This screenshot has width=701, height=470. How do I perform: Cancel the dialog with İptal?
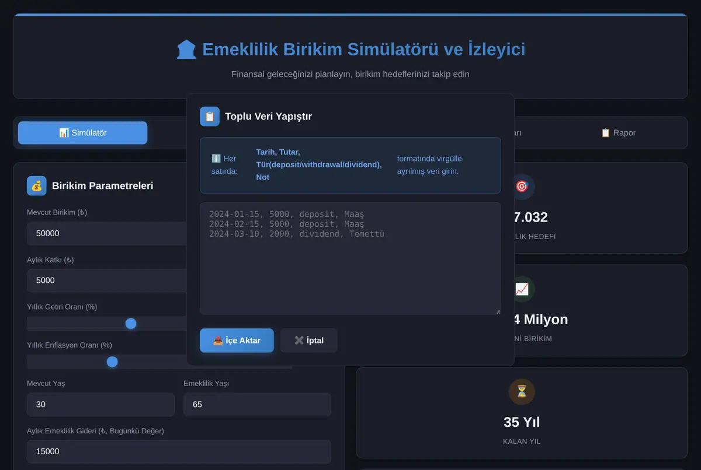click(309, 341)
